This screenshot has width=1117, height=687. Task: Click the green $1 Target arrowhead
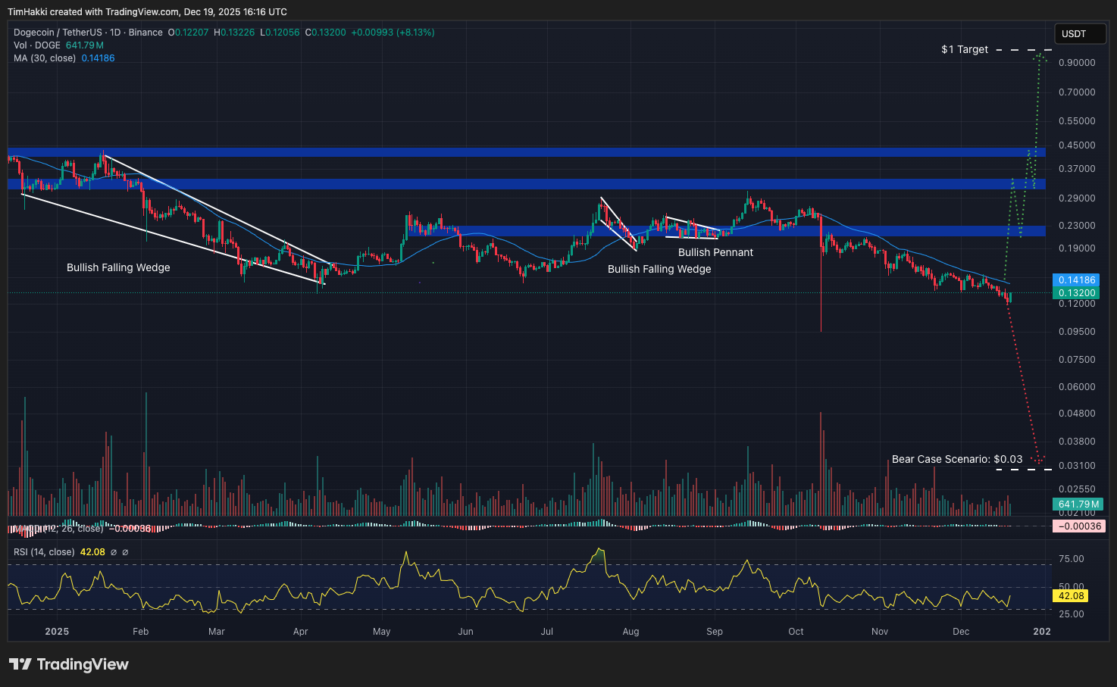coord(1040,55)
